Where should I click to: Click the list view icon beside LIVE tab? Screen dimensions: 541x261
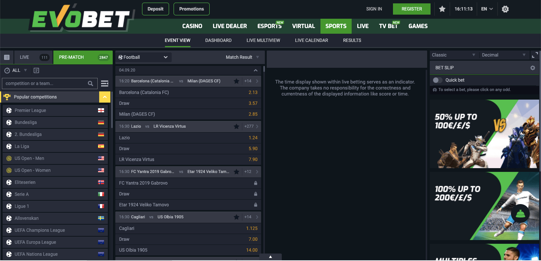coord(7,57)
